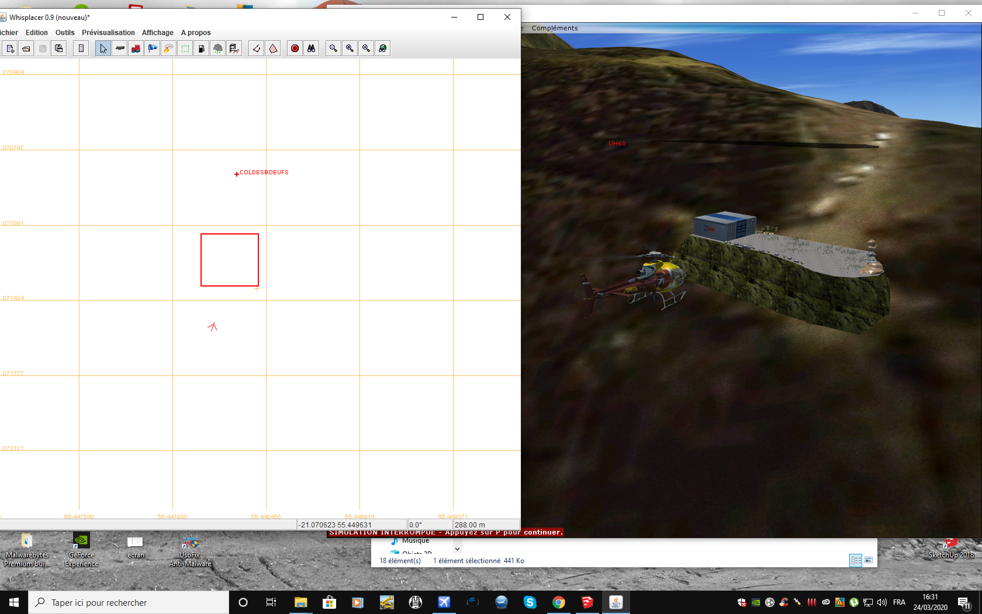Open the ecran desktop file
Viewport: 982px width, 614px height.
pyautogui.click(x=136, y=547)
